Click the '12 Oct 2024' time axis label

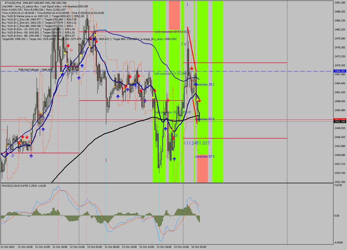[8, 247]
